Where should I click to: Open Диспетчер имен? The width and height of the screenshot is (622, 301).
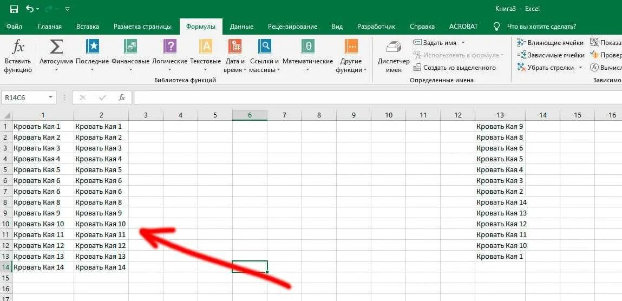pos(394,56)
